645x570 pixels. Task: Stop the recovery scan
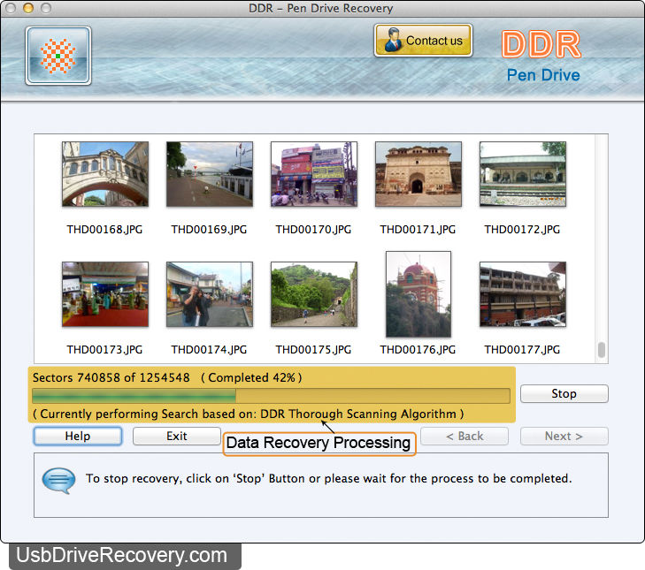[x=564, y=394]
